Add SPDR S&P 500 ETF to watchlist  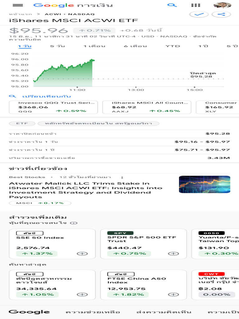click(x=174, y=254)
